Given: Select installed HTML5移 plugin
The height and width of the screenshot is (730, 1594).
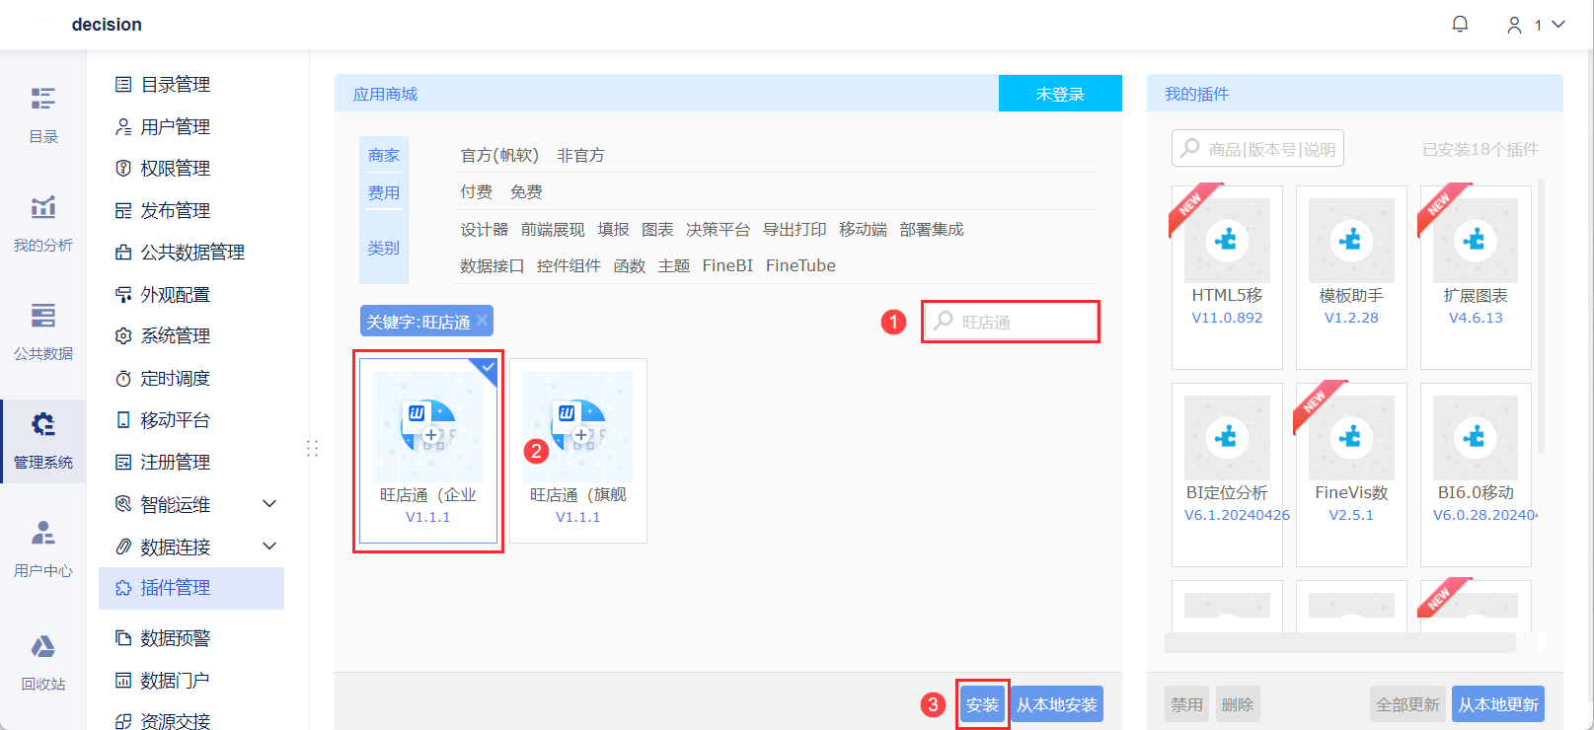Looking at the screenshot, I should (1227, 277).
